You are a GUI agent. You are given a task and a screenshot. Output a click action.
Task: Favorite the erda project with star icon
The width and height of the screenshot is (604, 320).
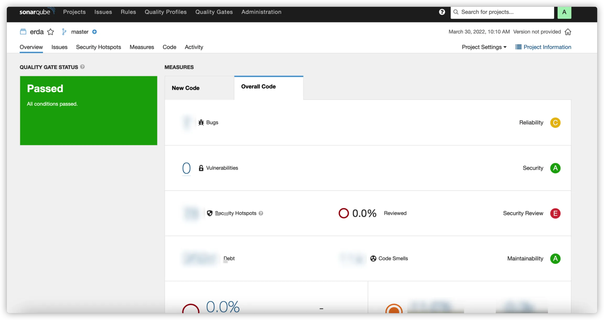click(51, 32)
